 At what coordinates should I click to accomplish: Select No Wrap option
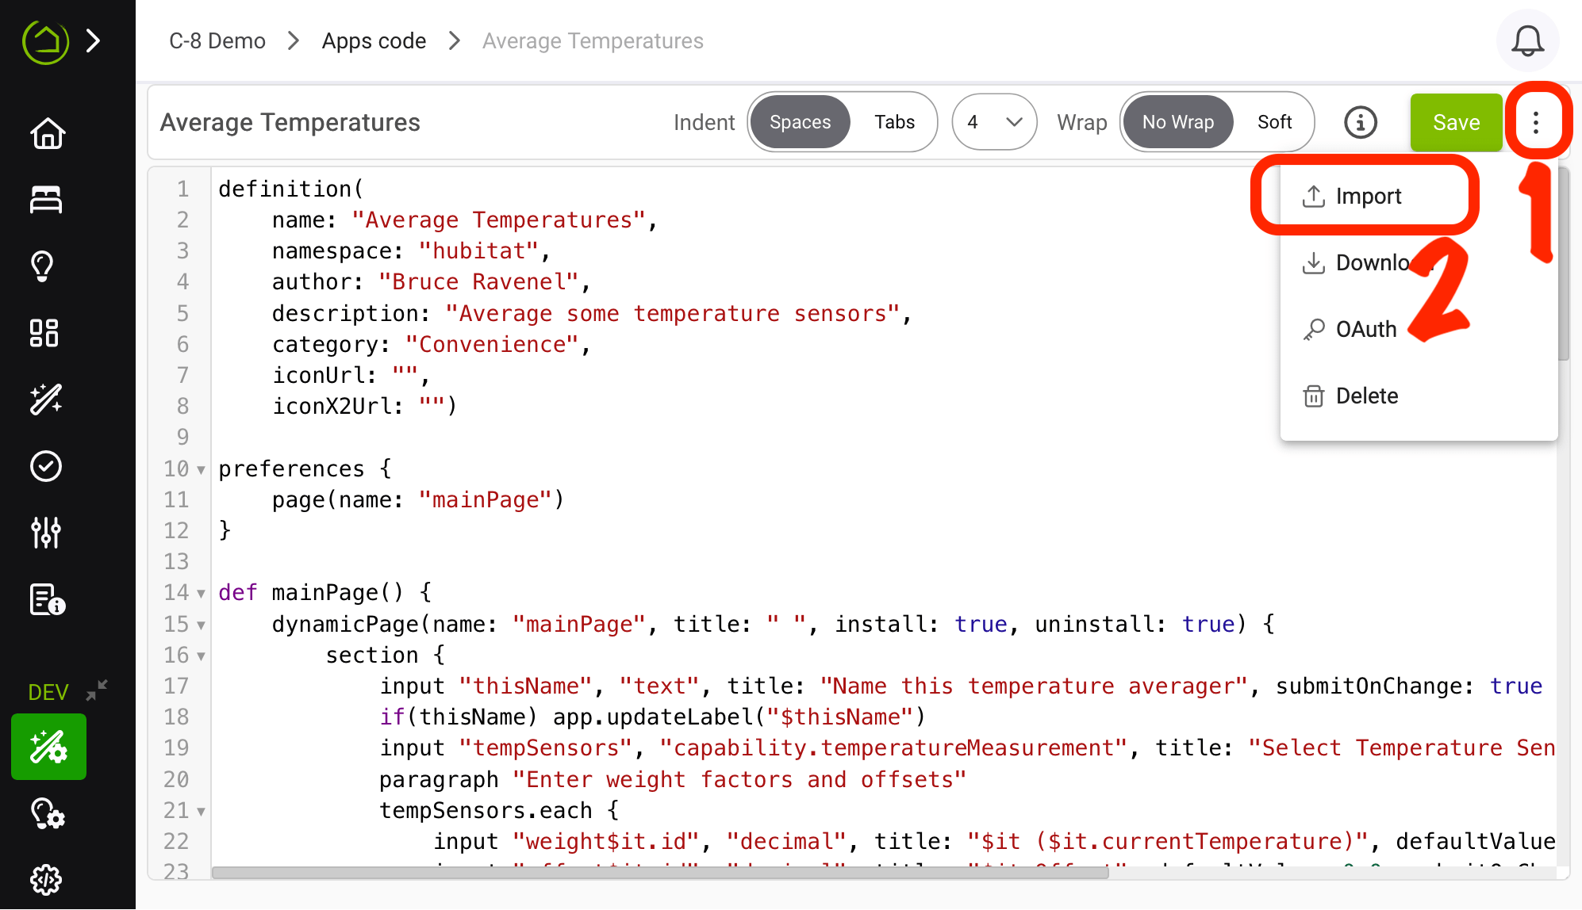point(1177,122)
